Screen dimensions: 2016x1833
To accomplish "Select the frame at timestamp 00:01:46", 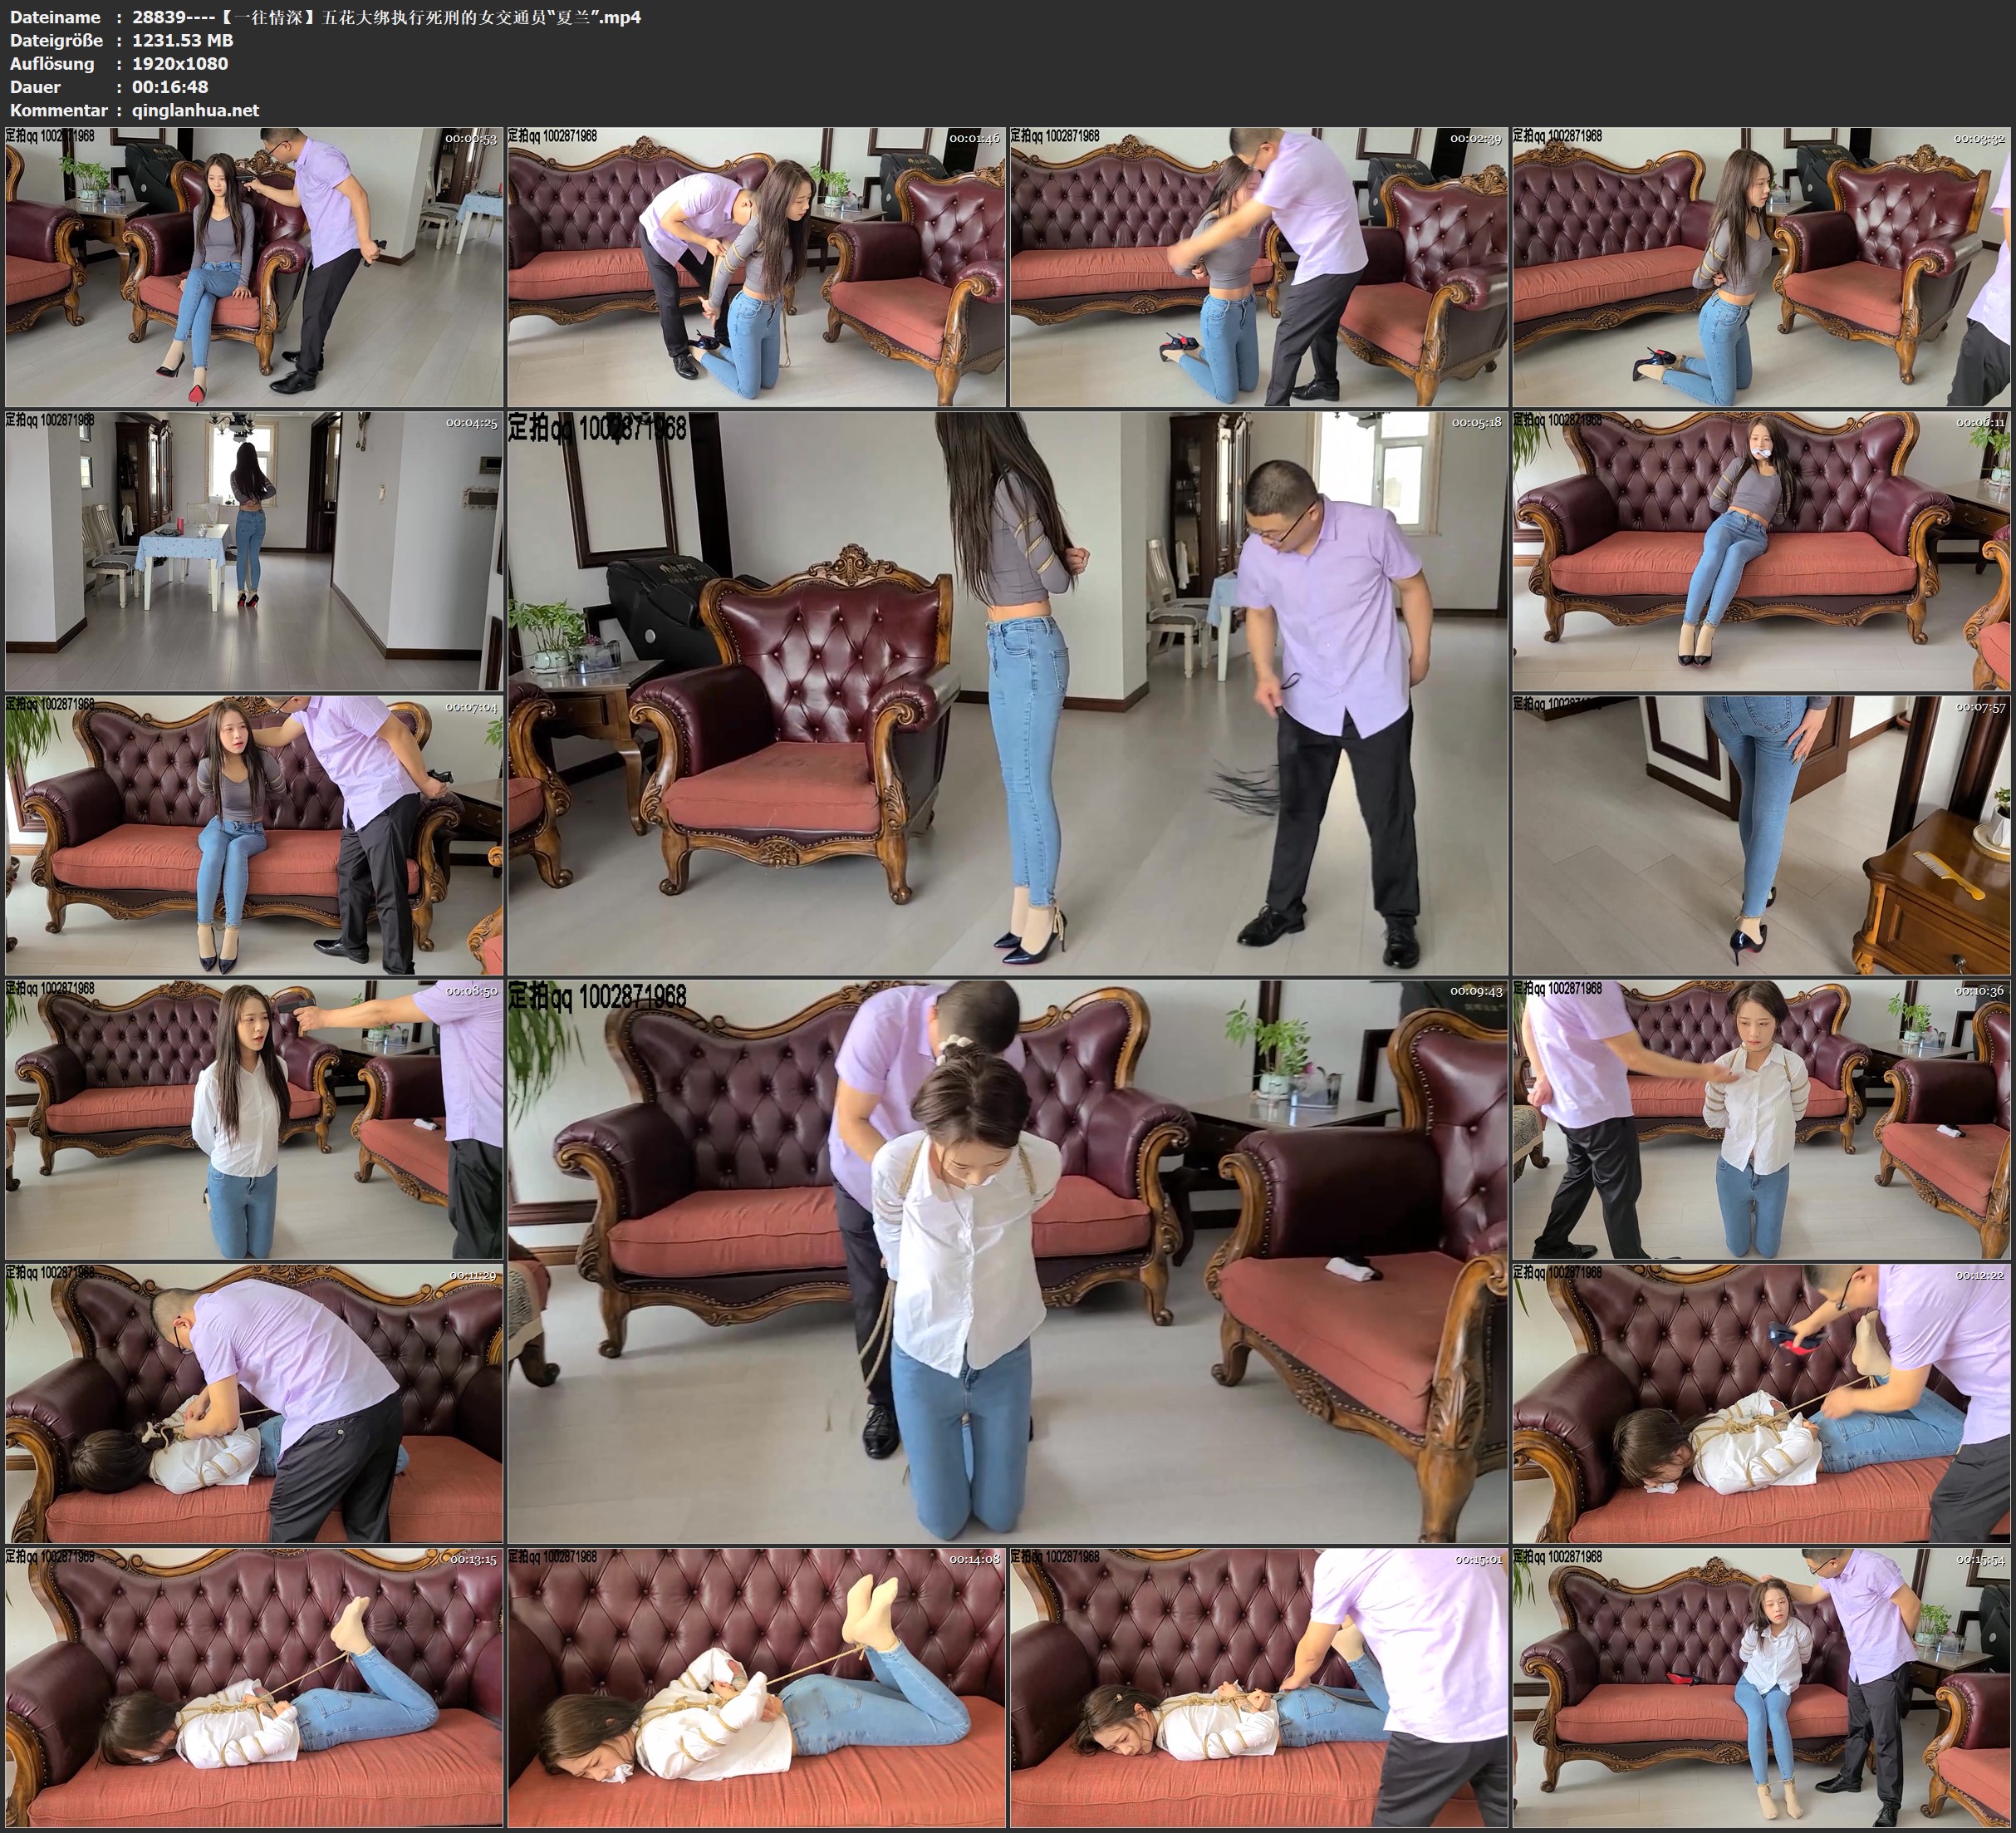I will (x=756, y=266).
